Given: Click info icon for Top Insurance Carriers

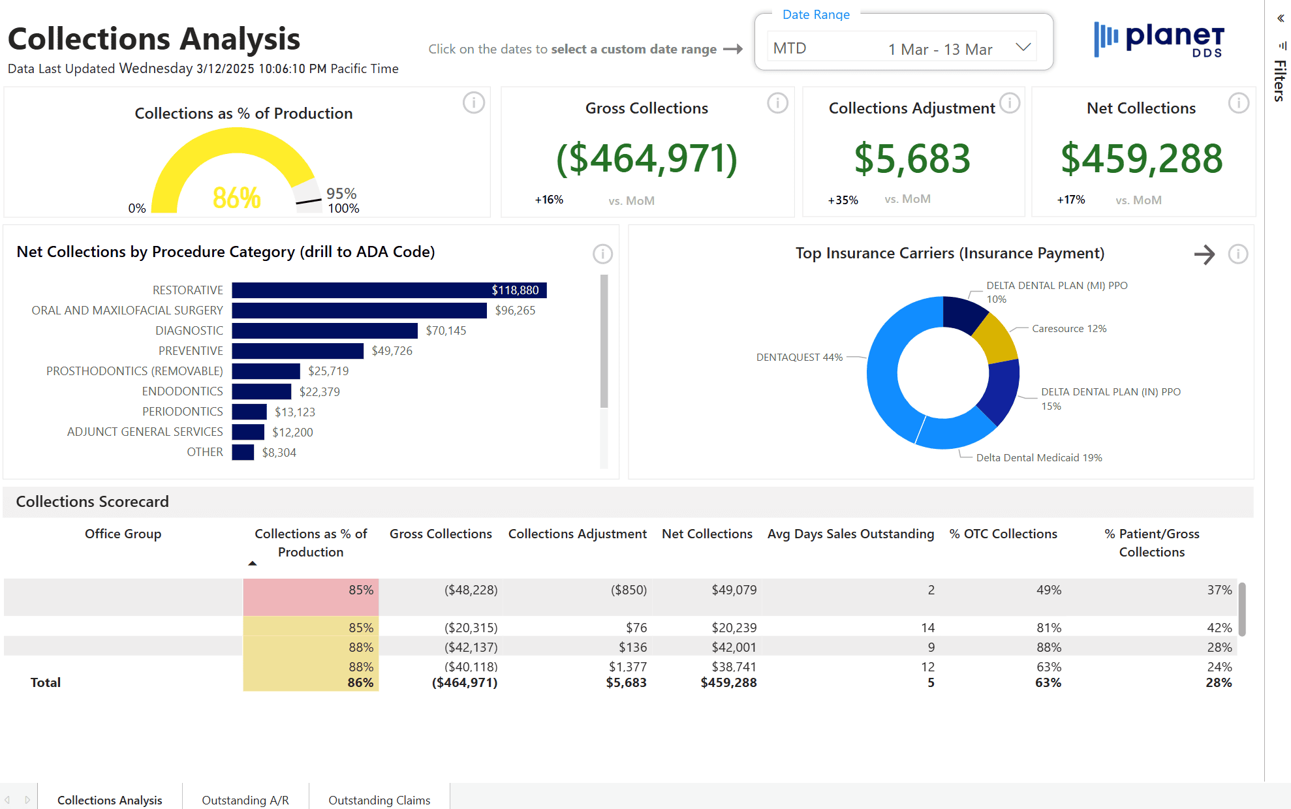Looking at the screenshot, I should pos(1237,254).
